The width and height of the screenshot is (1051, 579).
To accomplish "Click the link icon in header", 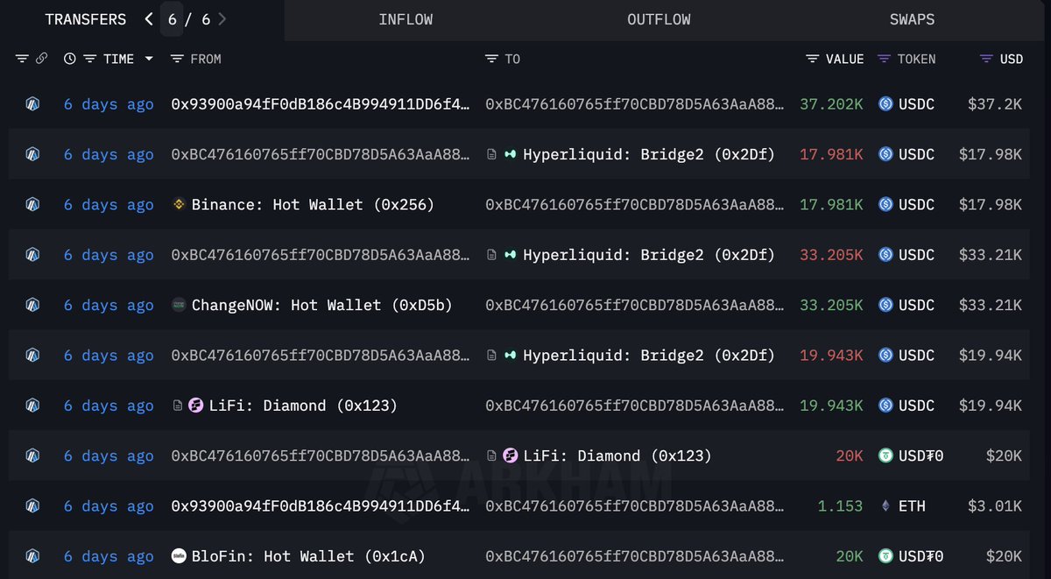I will pos(41,59).
